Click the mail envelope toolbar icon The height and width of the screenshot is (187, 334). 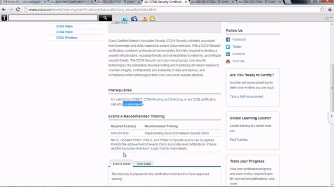144,19
